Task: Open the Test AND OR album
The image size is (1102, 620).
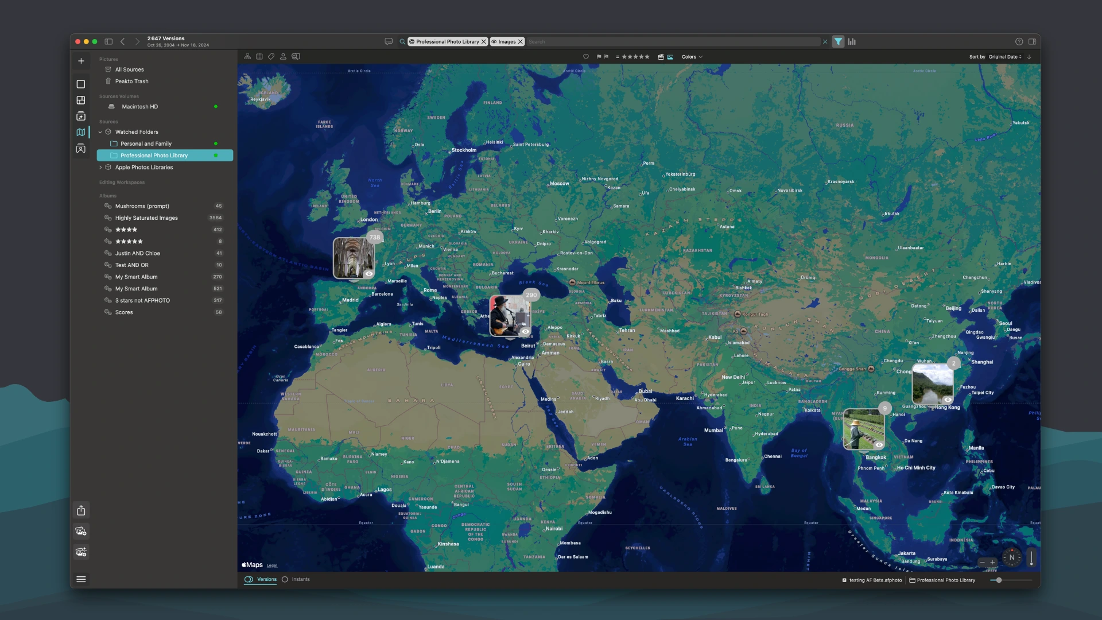Action: (x=165, y=265)
